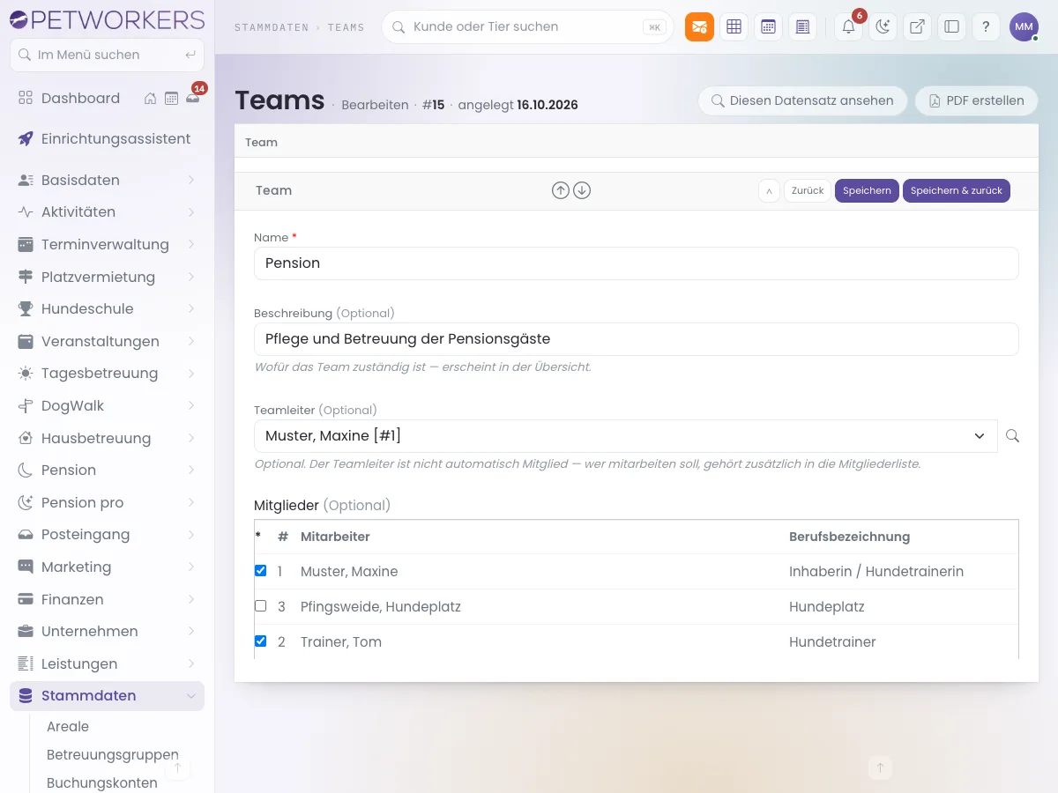Uncheck the Muster, Maxine member checkbox
The width and height of the screenshot is (1058, 793).
pyautogui.click(x=260, y=571)
